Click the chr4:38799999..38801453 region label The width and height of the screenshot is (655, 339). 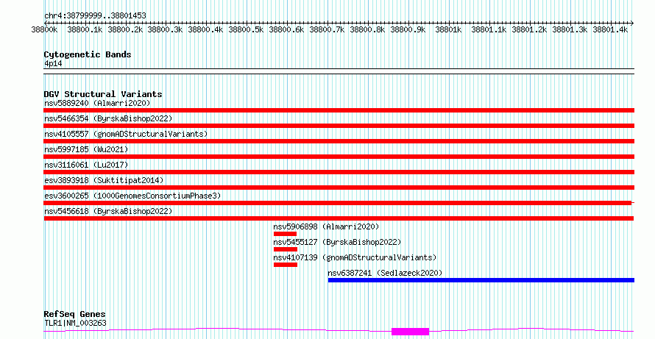click(x=95, y=16)
